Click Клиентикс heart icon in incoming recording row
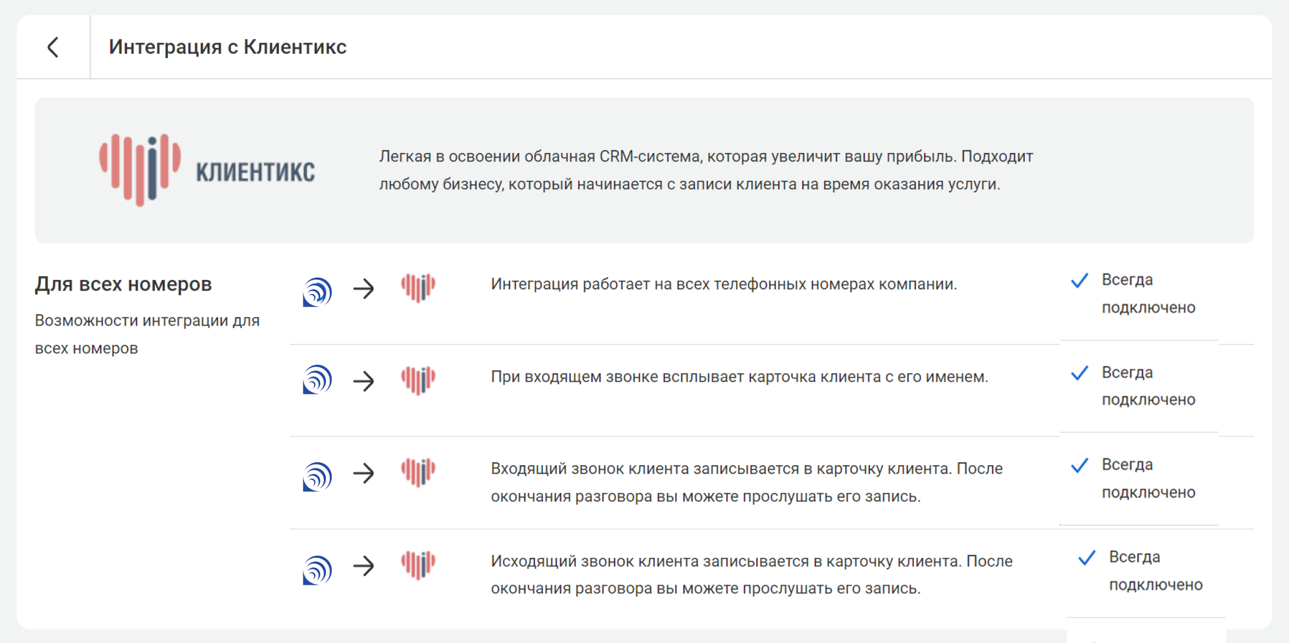 coord(418,472)
